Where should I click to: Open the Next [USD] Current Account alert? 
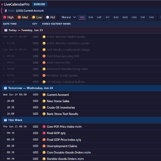point(81,11)
